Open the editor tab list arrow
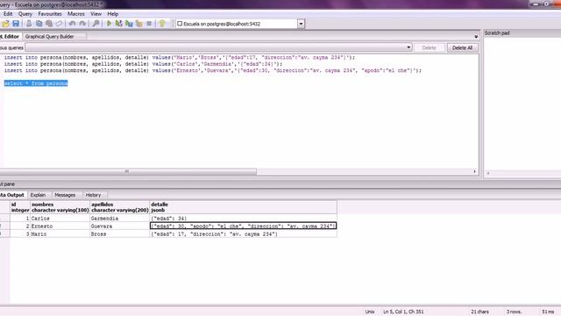The width and height of the screenshot is (561, 316). pos(476,37)
